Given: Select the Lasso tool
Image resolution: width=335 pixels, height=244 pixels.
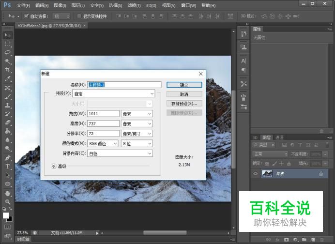Looking at the screenshot, I should tap(7, 53).
